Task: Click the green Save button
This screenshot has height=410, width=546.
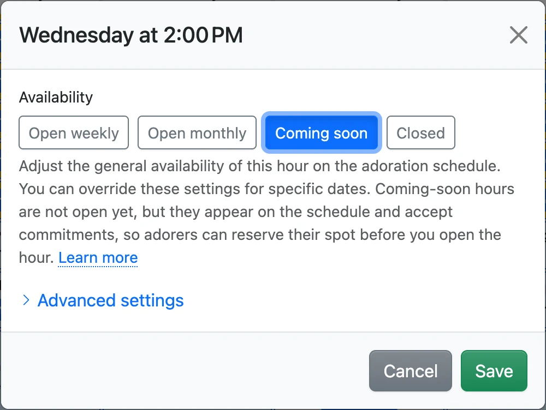Action: pos(494,371)
